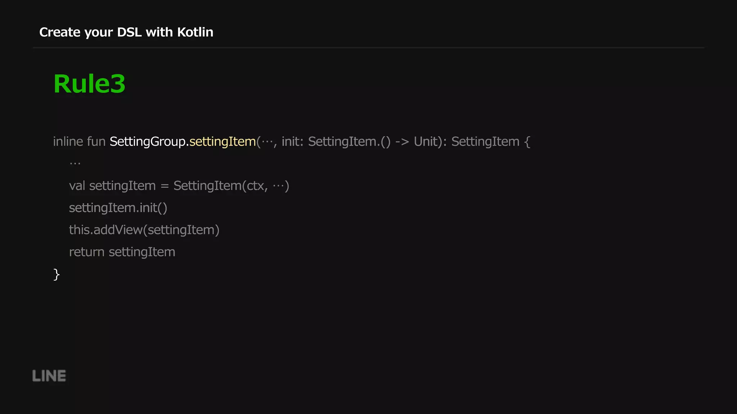Click 'init: SettingItem.() -> Unit' parameter text

360,142
